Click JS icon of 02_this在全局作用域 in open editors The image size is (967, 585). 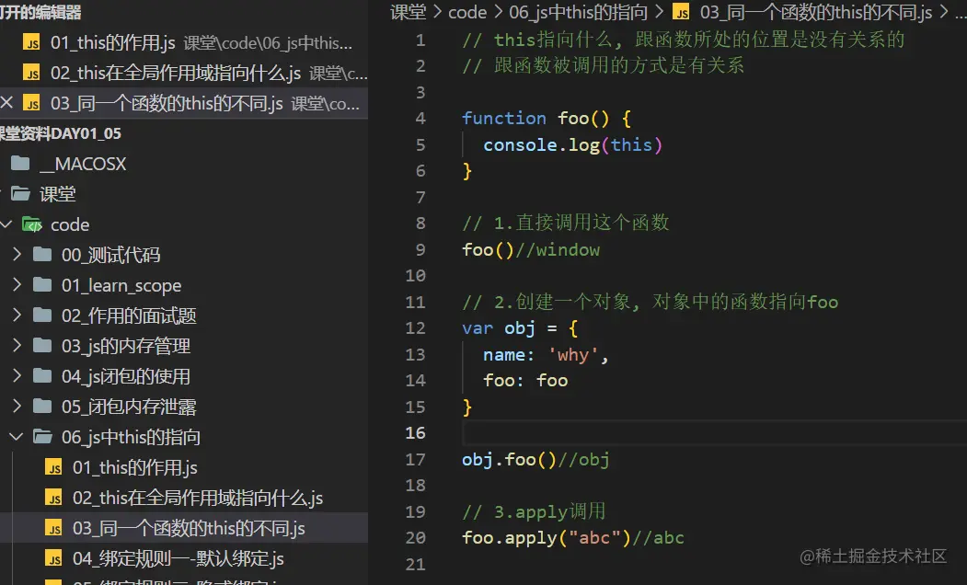tap(31, 73)
